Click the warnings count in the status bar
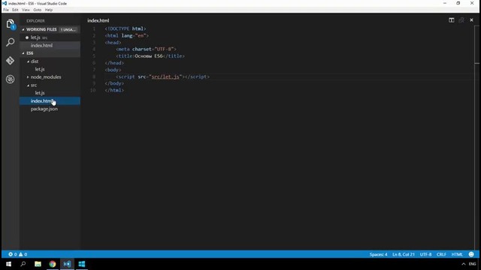The height and width of the screenshot is (270, 481). coord(23,254)
